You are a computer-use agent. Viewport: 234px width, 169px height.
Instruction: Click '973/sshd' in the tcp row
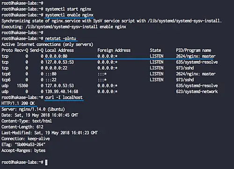pos(185,68)
